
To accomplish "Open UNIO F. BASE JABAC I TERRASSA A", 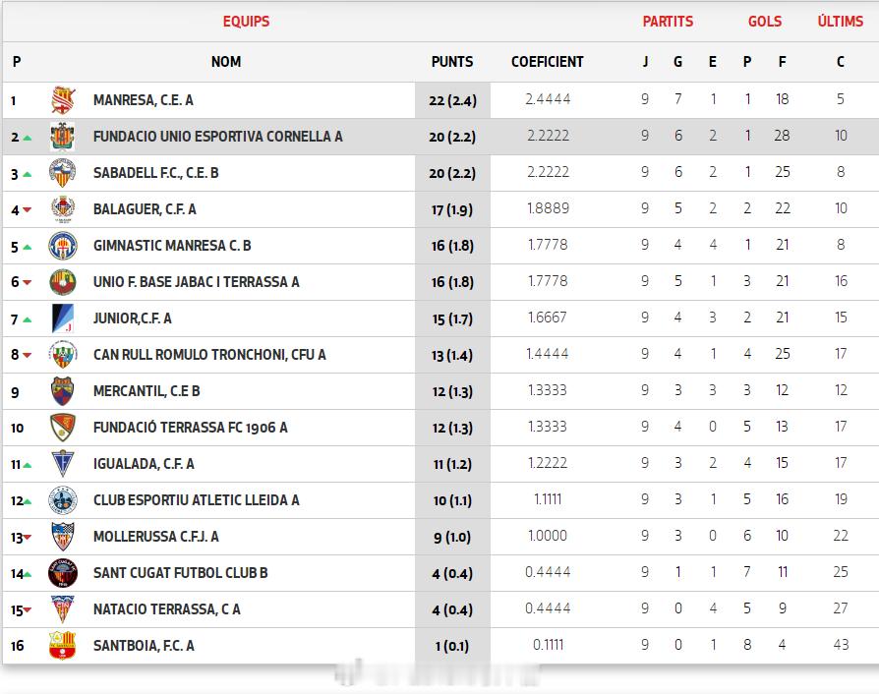I will [197, 282].
